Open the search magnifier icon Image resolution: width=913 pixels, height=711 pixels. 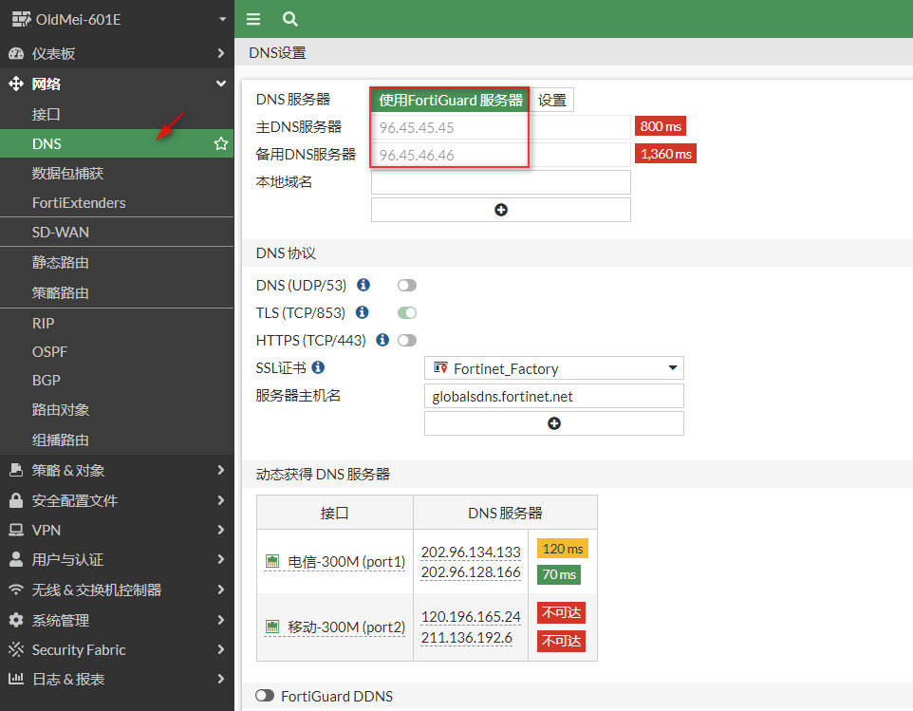point(290,19)
